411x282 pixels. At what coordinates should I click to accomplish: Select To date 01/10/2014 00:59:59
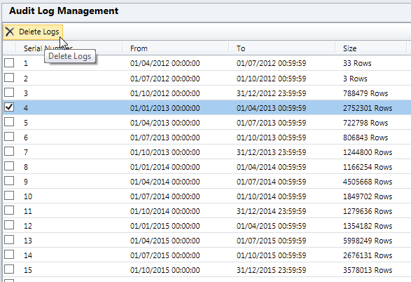271,196
